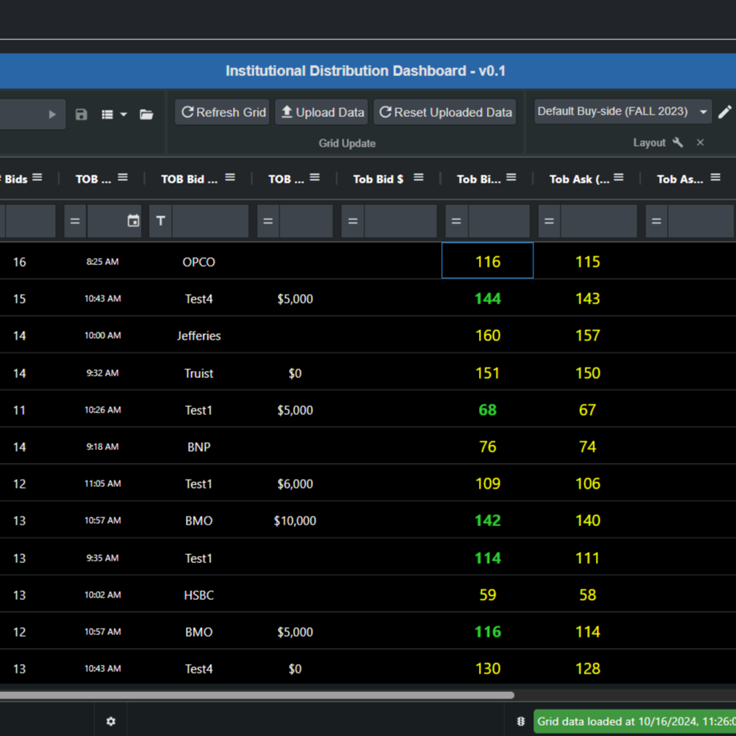Click the pencil edit layout icon
This screenshot has width=736, height=736.
click(725, 111)
